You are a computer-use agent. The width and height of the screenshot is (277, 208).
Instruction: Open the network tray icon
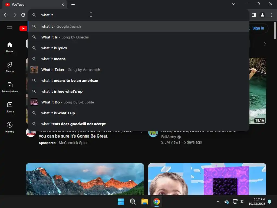point(235,201)
